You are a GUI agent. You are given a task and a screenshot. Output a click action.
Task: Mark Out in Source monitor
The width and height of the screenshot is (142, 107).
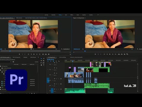tap(25, 54)
